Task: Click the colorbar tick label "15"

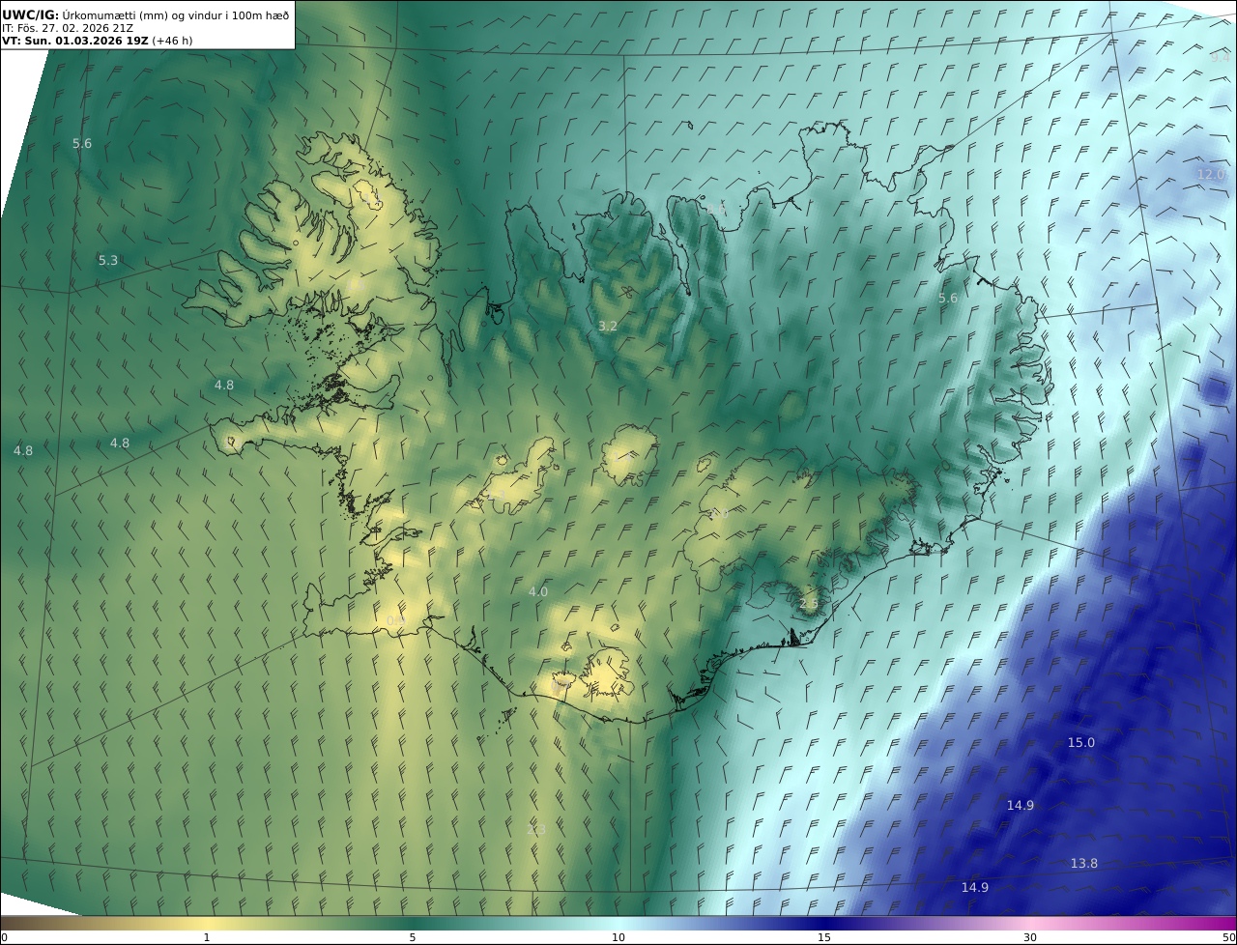Action: tap(824, 937)
